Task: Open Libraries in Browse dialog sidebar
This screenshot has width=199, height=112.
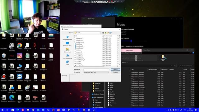Action: point(67,50)
